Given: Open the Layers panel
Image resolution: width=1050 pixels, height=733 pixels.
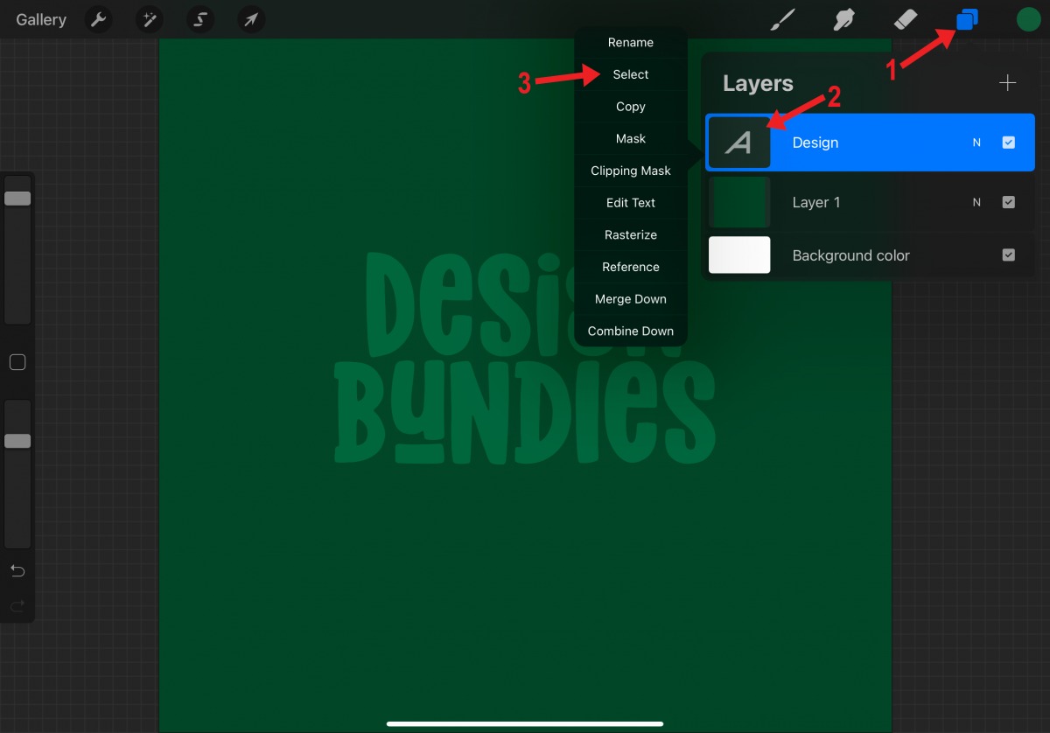Looking at the screenshot, I should [966, 19].
